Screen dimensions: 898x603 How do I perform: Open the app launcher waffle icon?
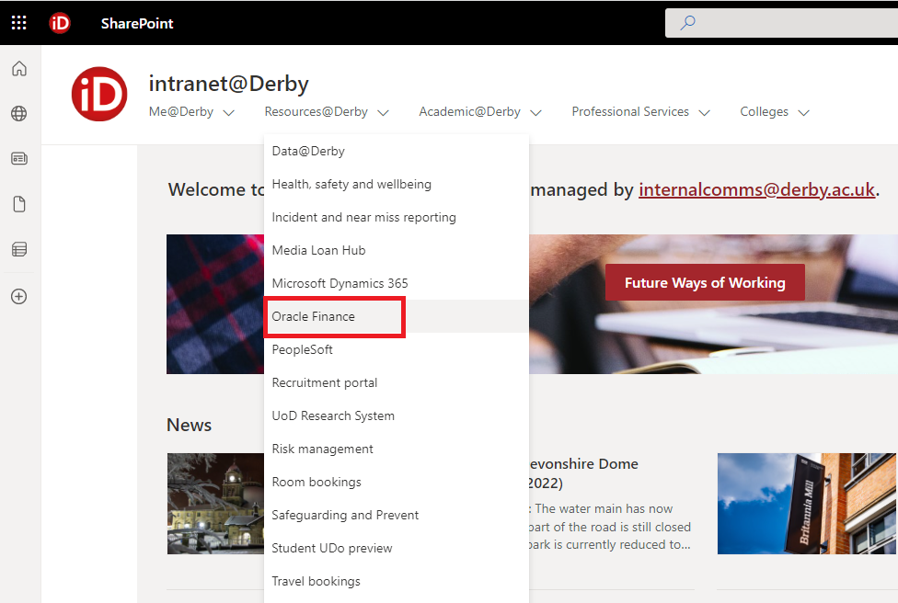(19, 23)
